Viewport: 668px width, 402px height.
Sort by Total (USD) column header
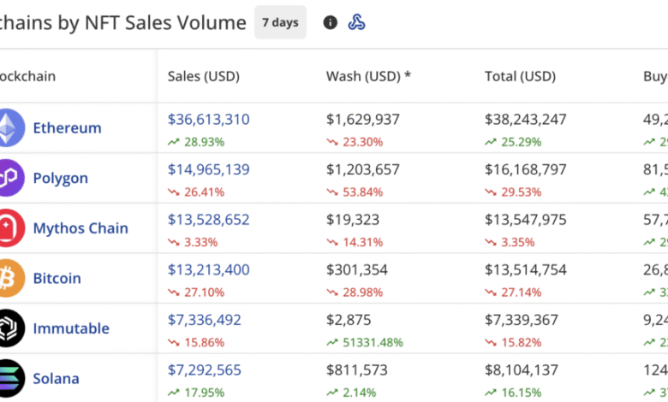pyautogui.click(x=520, y=76)
